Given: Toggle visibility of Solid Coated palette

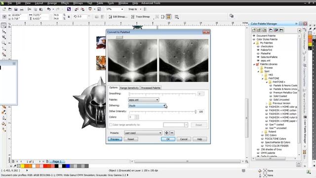Looking at the screenshot, I should [x=271, y=96].
